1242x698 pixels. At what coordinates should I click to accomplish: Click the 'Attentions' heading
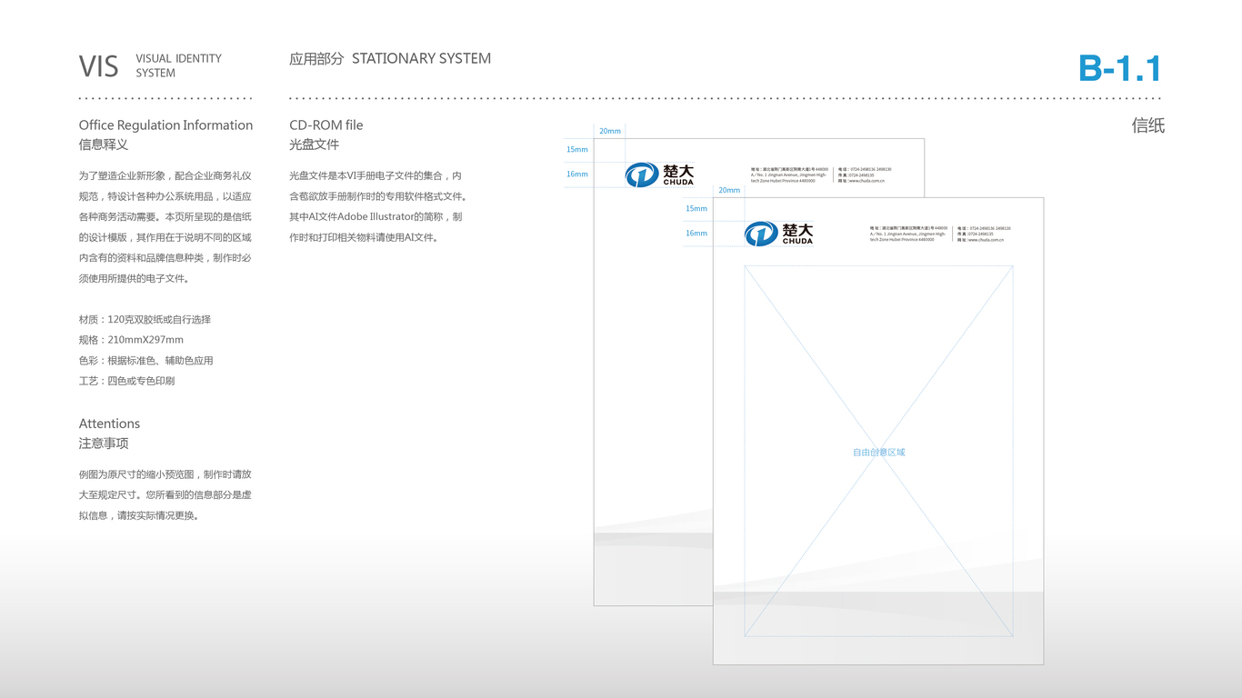pyautogui.click(x=109, y=424)
